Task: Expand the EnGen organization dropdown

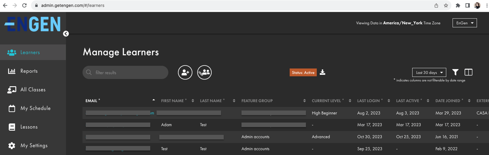Action: [464, 23]
